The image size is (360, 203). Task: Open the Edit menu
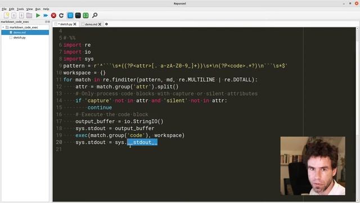click(11, 9)
